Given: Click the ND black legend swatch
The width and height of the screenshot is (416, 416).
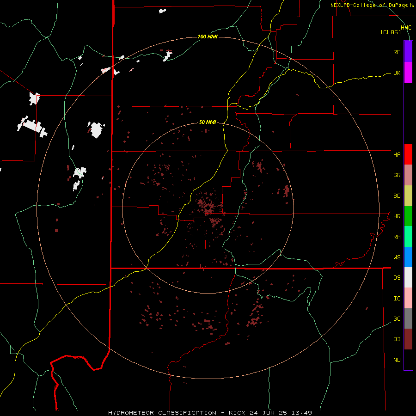Looking at the screenshot, I should point(408,360).
